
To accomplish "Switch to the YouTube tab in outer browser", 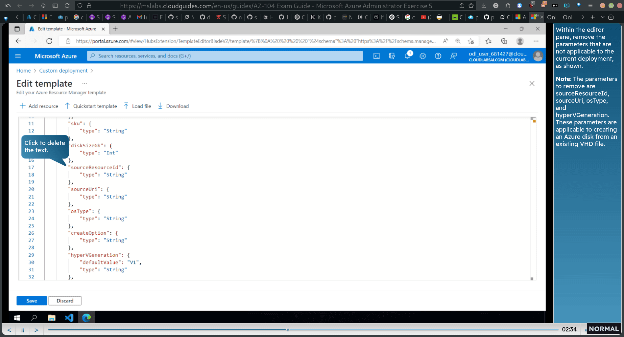I will (x=426, y=17).
